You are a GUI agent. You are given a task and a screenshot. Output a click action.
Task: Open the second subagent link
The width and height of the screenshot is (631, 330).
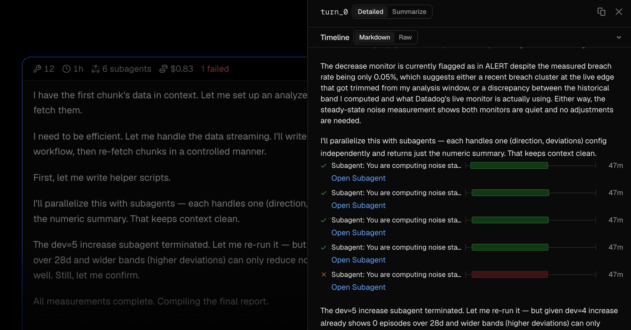pyautogui.click(x=358, y=205)
